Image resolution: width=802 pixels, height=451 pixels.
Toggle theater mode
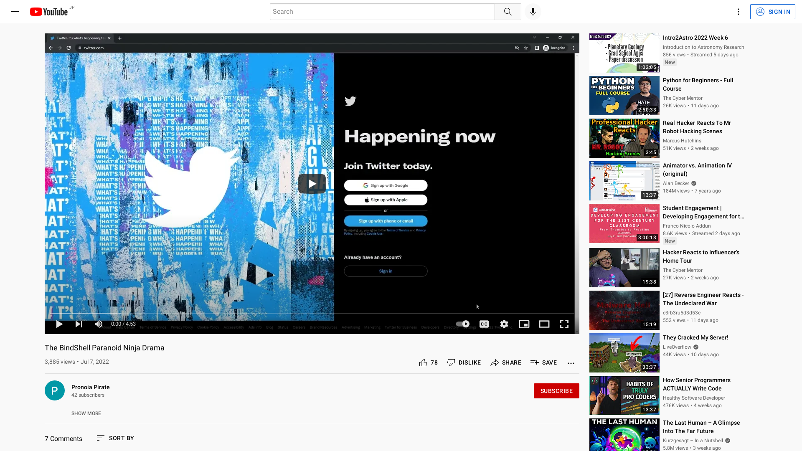pos(544,324)
